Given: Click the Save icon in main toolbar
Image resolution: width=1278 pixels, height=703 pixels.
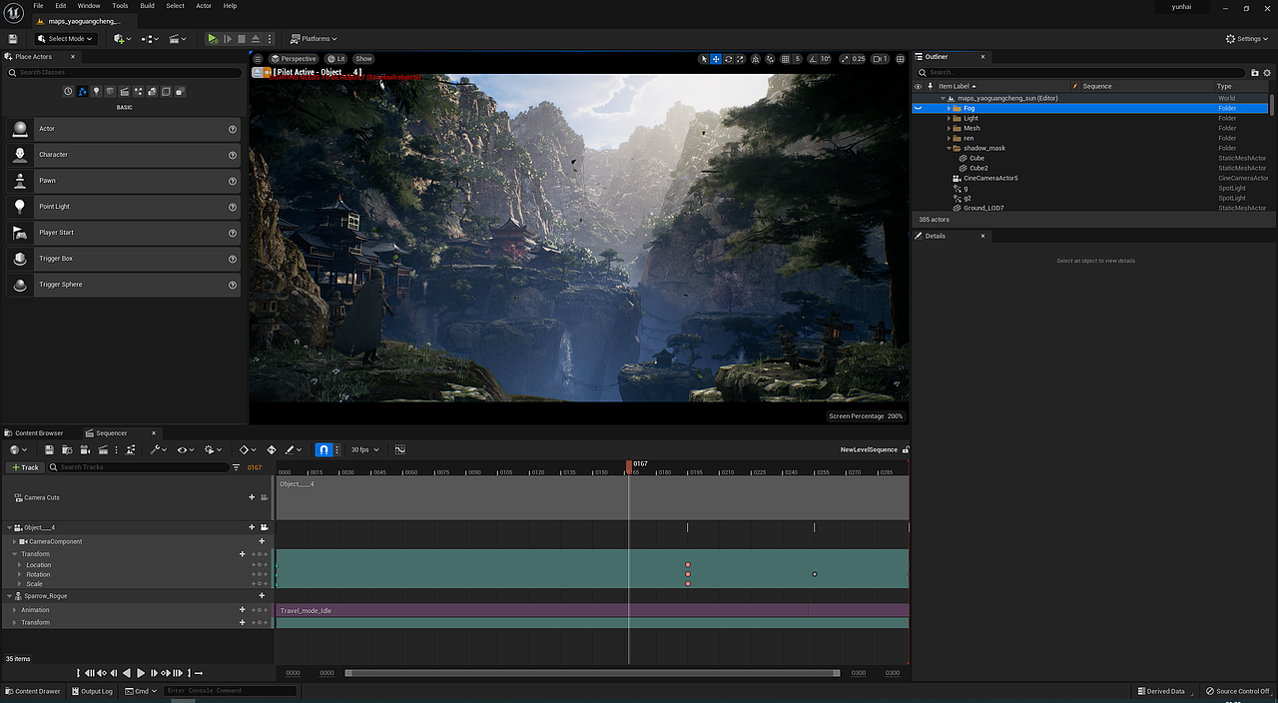Looking at the screenshot, I should pyautogui.click(x=13, y=39).
